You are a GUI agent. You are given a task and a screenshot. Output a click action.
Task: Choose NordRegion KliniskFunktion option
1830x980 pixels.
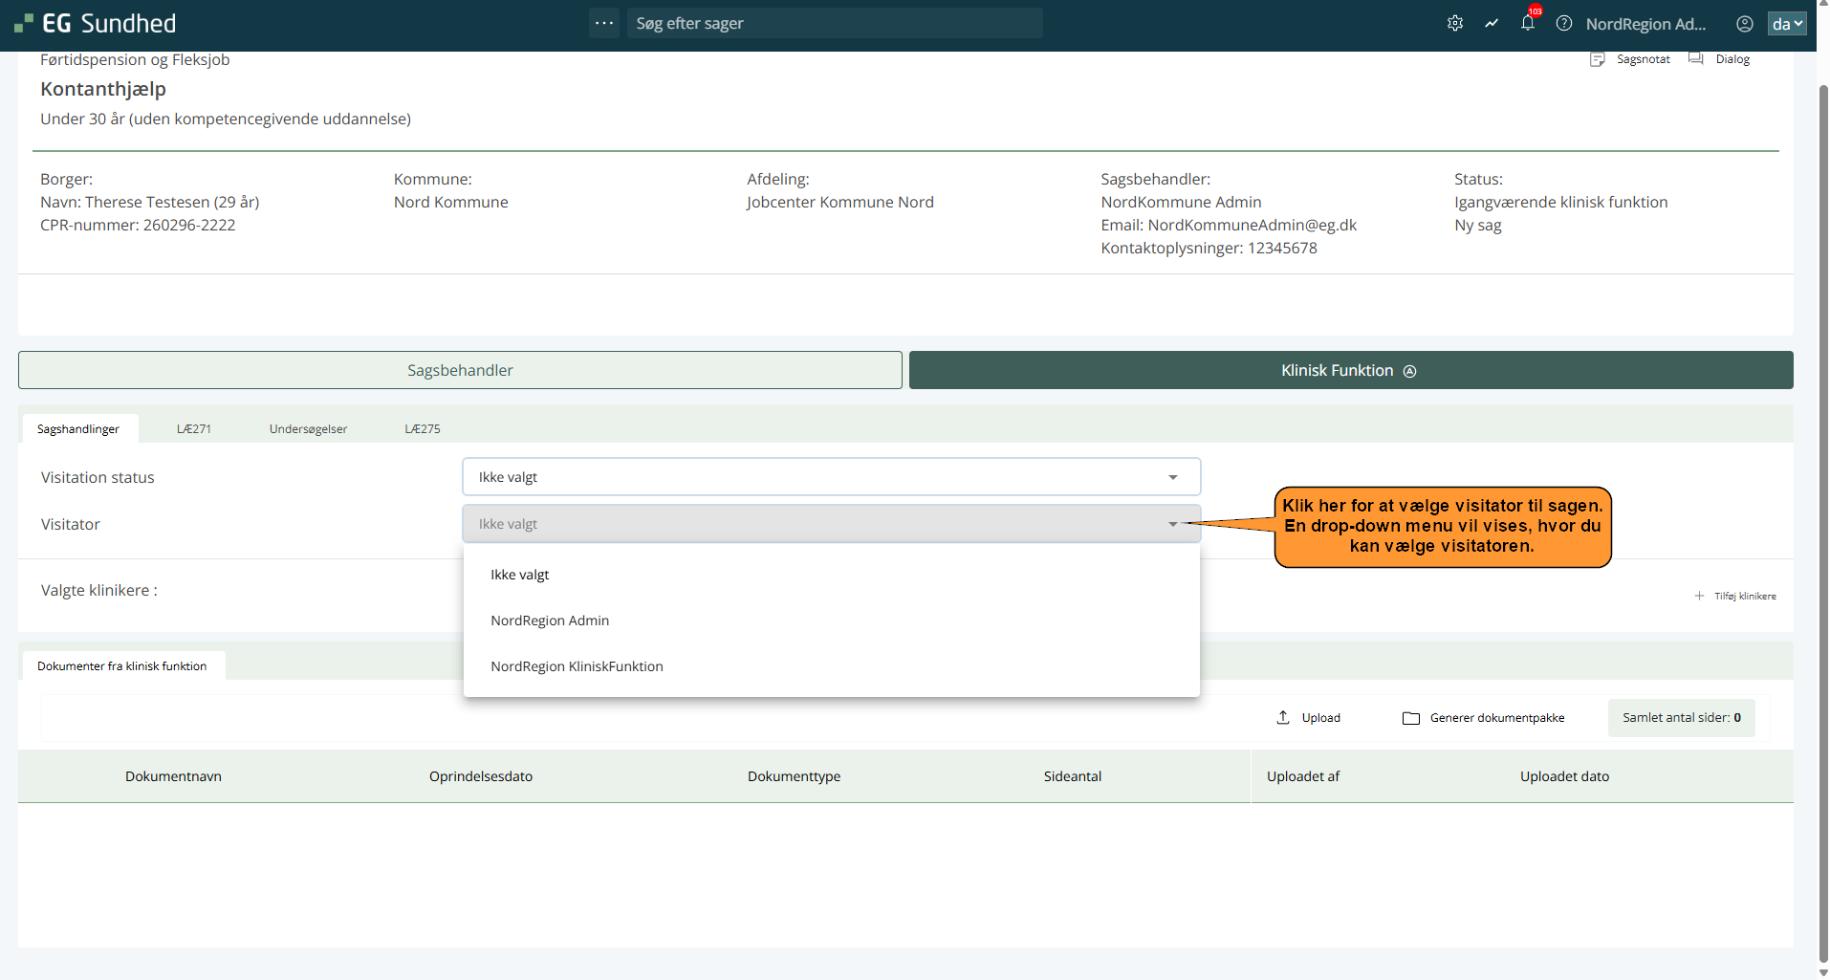577,666
